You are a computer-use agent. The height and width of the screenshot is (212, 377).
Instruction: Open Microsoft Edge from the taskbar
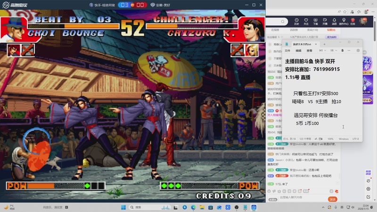[x=193, y=207]
